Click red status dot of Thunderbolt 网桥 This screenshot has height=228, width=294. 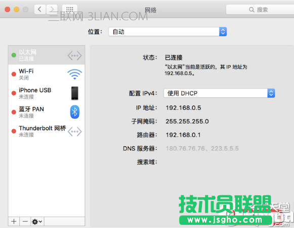[x=14, y=131]
